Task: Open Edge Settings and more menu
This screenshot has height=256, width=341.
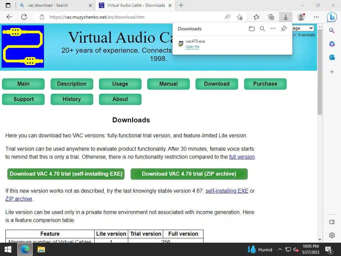Action: tap(316, 17)
